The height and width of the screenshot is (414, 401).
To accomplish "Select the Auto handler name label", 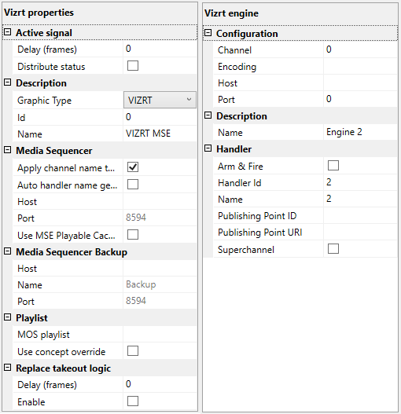I will point(67,185).
